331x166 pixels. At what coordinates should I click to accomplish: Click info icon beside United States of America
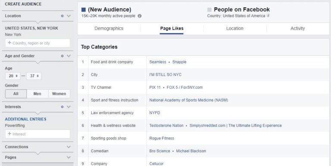(x=268, y=15)
